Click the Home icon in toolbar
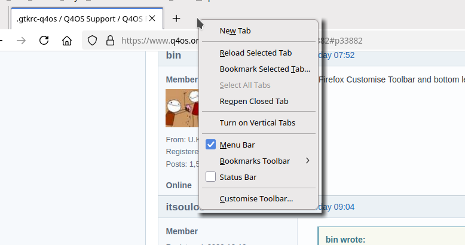This screenshot has width=465, height=245. (67, 41)
